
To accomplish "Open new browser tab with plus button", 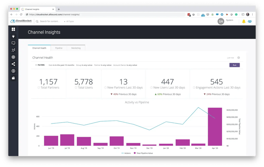I will (59, 9).
